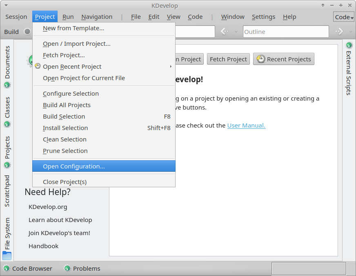Viewport: 356px width, 276px height.
Task: Open the File menu
Action: 136,17
